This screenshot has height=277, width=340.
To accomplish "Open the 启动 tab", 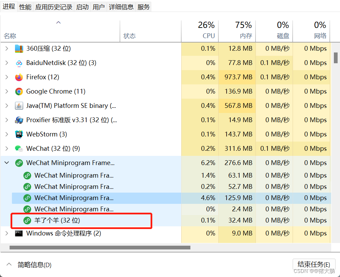I will (82, 7).
